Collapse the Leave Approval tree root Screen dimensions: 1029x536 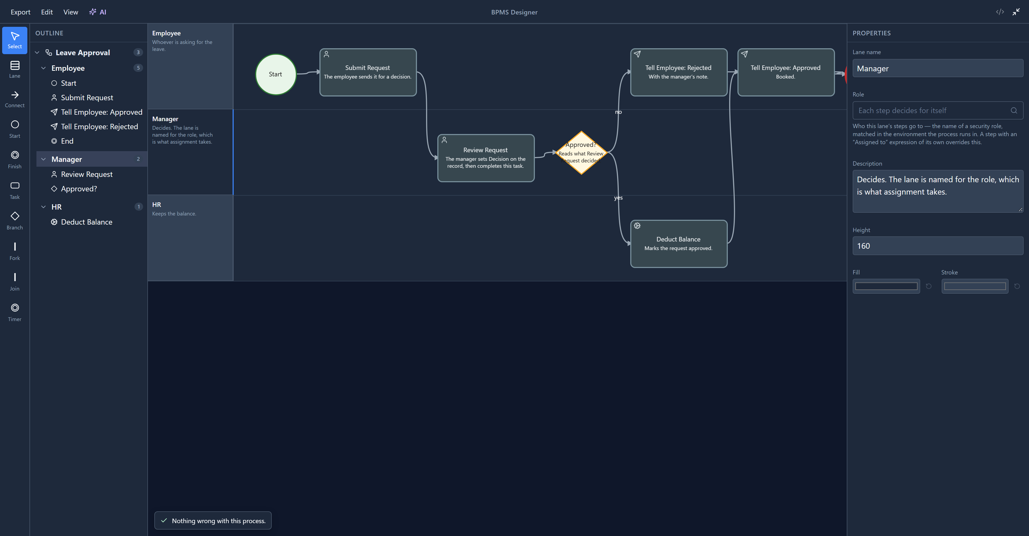(x=37, y=53)
